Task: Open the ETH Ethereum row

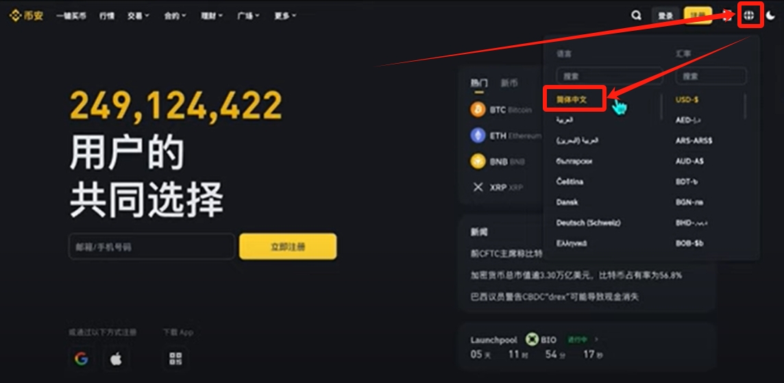Action: [506, 136]
